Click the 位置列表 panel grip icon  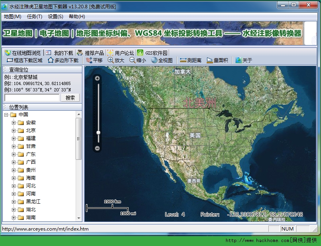(5, 107)
